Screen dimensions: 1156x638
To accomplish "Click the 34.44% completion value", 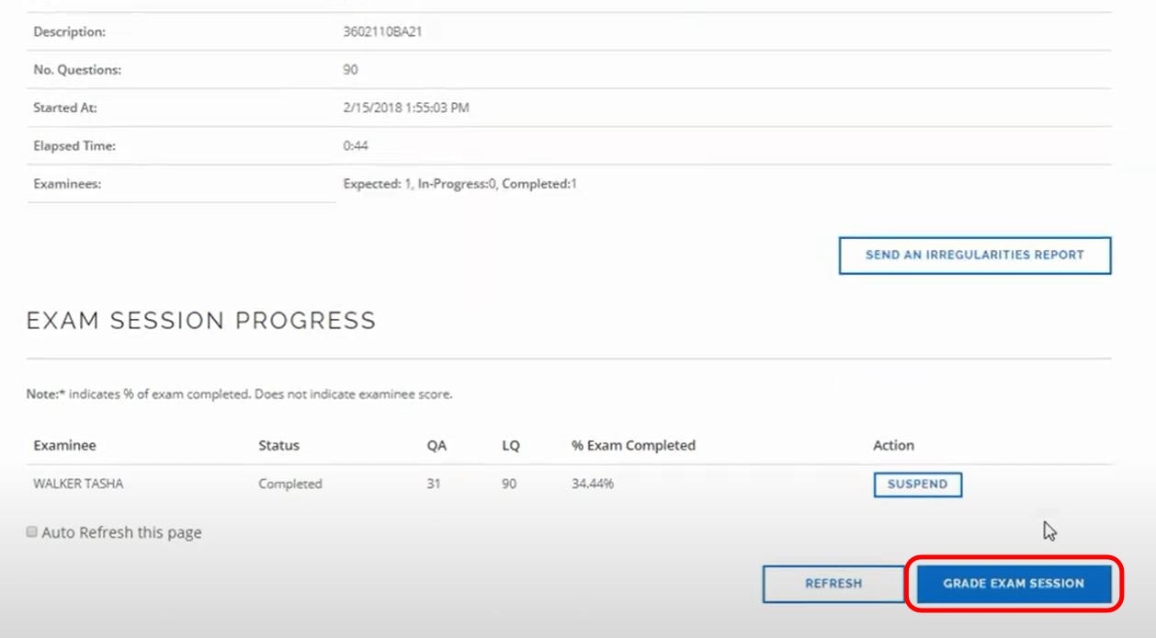I will [x=592, y=484].
